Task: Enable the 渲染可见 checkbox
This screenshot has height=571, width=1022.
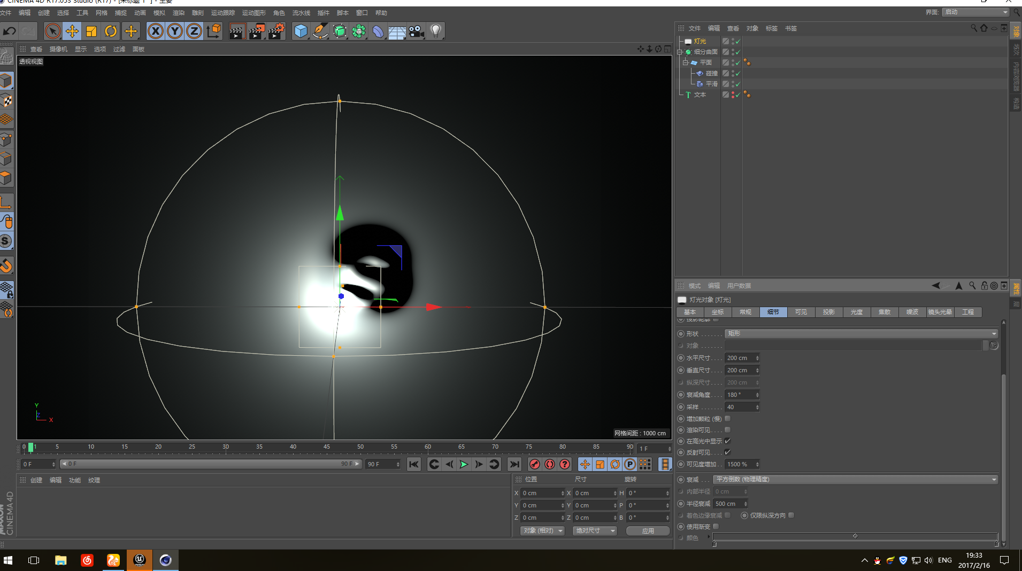Action: [727, 430]
